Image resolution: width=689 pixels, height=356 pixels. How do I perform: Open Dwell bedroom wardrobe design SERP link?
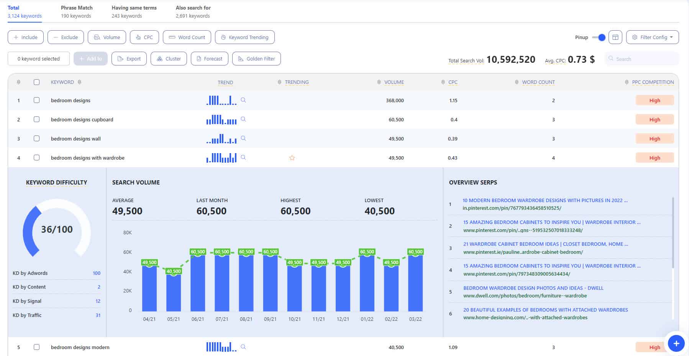click(x=533, y=288)
